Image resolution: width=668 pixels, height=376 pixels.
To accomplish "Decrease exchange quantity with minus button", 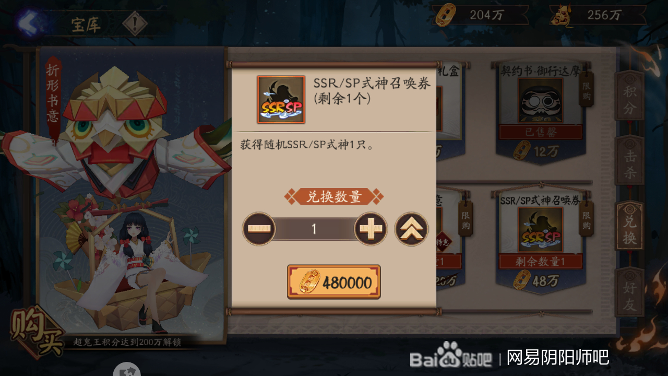I will [259, 229].
